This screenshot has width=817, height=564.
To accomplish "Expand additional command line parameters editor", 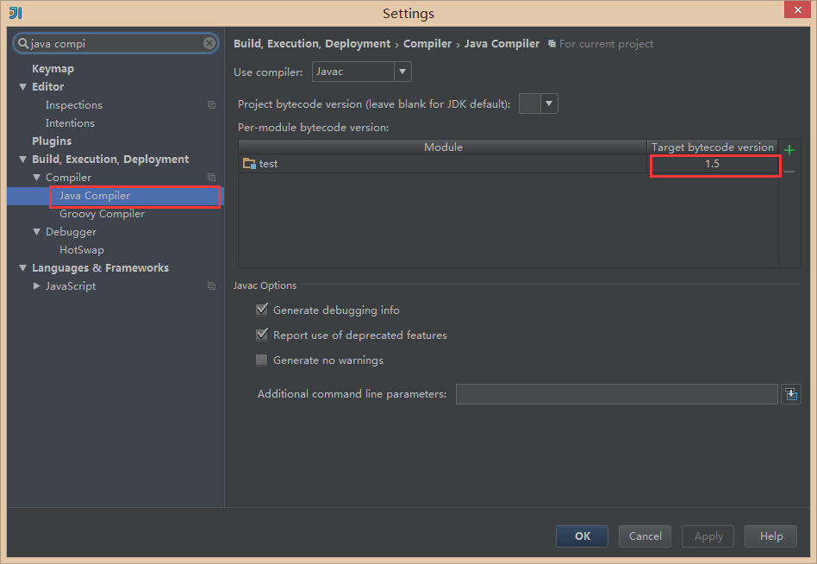I will (791, 394).
